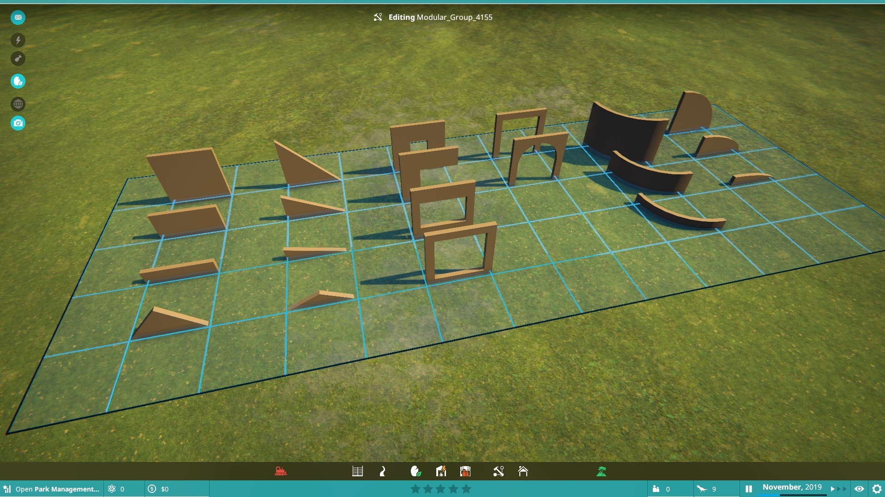Click the lightning bolt power icon
The image size is (885, 497).
(18, 40)
